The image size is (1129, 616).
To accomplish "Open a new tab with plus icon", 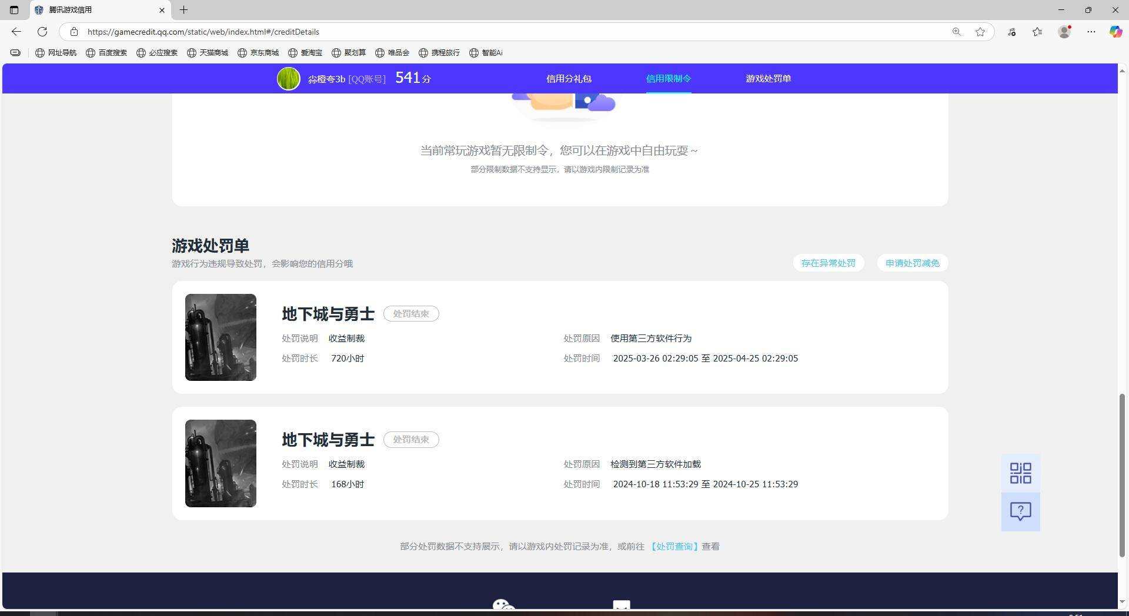I will (x=183, y=10).
